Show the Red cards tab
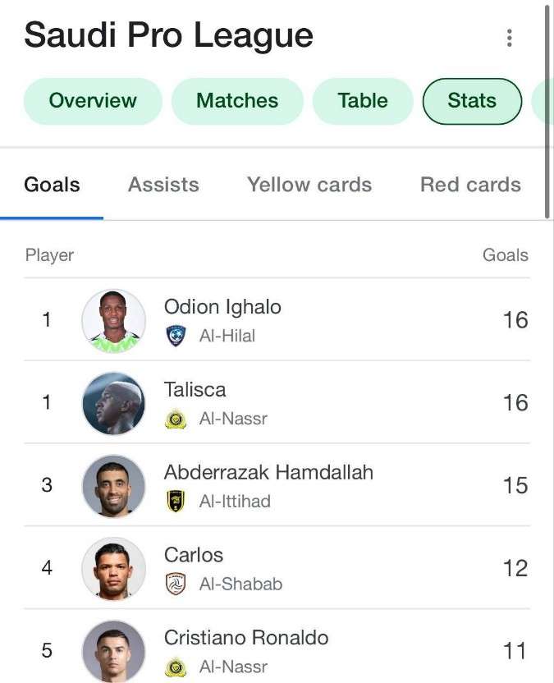Viewport: 554px width, 683px height. [x=470, y=185]
